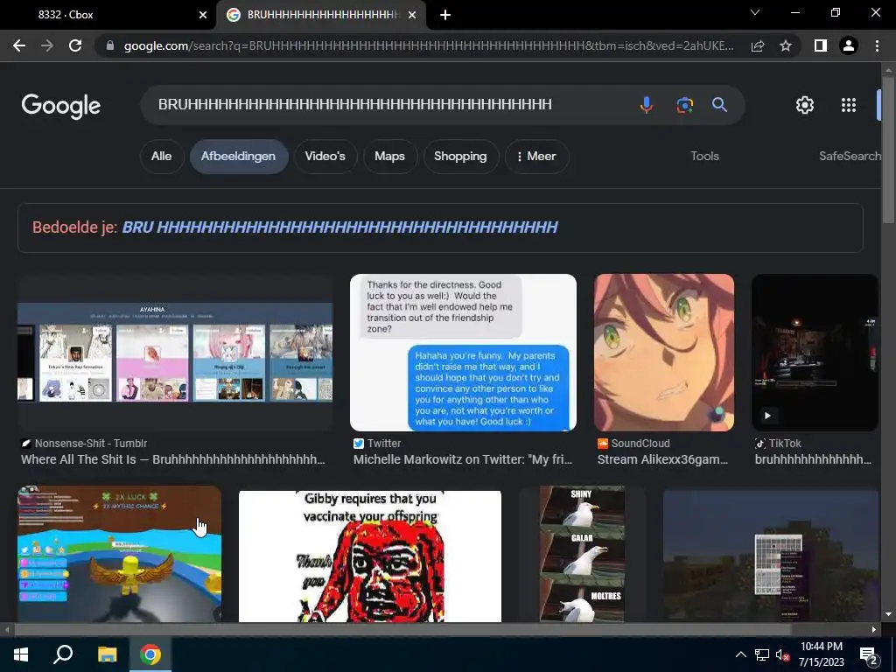Submit search with magnifier icon
The image size is (896, 672).
(x=719, y=105)
